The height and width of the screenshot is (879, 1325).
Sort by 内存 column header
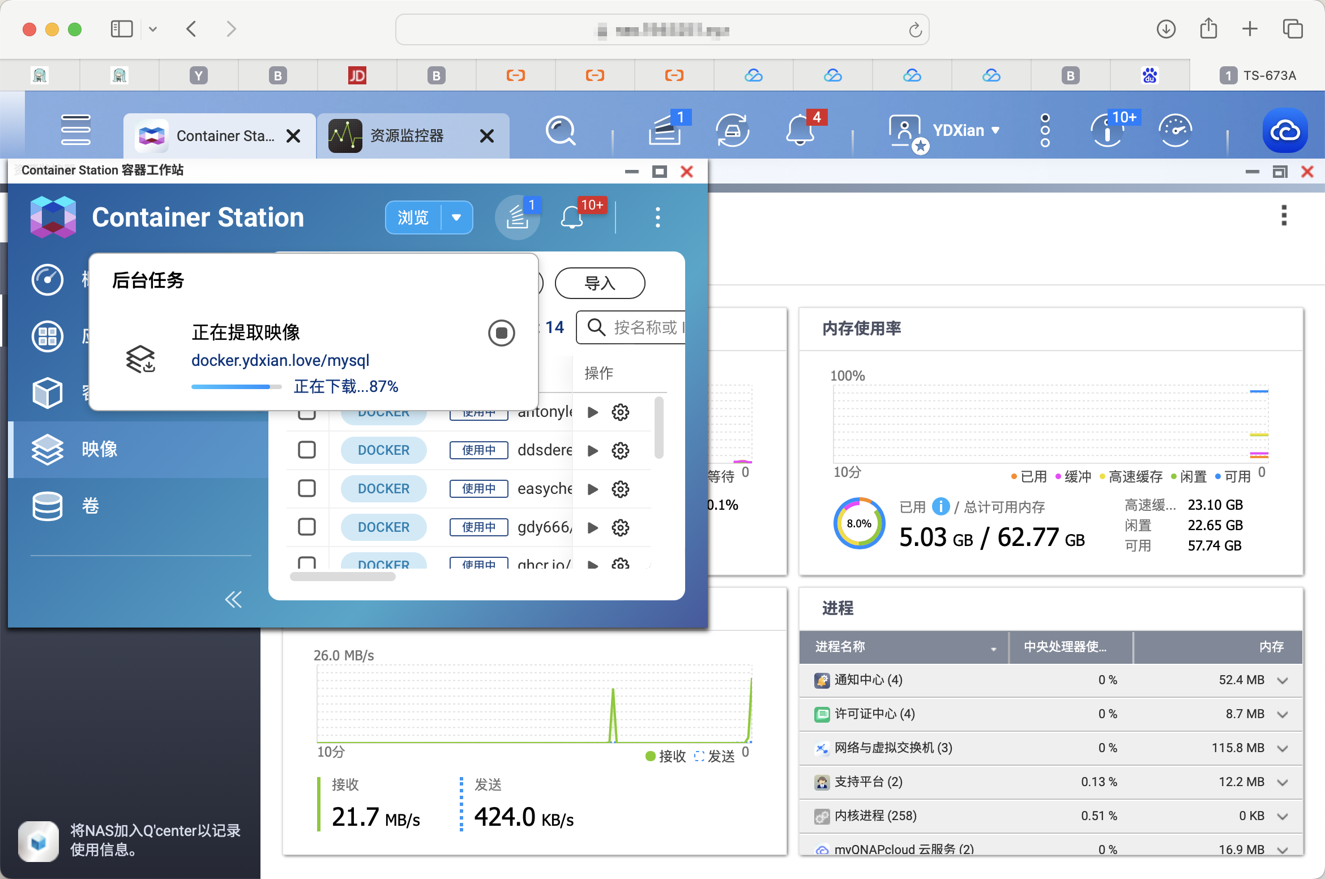pyautogui.click(x=1218, y=647)
